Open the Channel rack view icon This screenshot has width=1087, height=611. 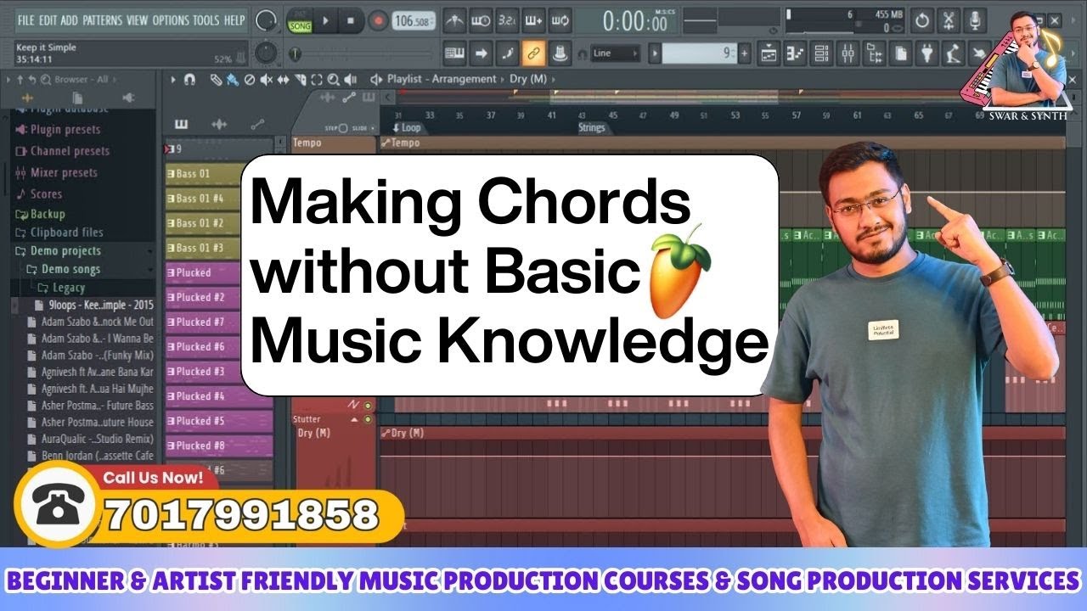point(821,53)
